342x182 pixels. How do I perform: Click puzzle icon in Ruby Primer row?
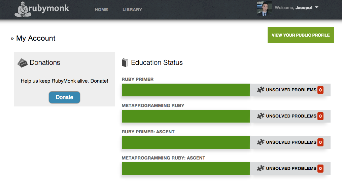pos(261,90)
